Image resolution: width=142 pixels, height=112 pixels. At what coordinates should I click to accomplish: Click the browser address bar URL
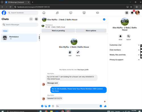pyautogui.click(x=34, y=7)
